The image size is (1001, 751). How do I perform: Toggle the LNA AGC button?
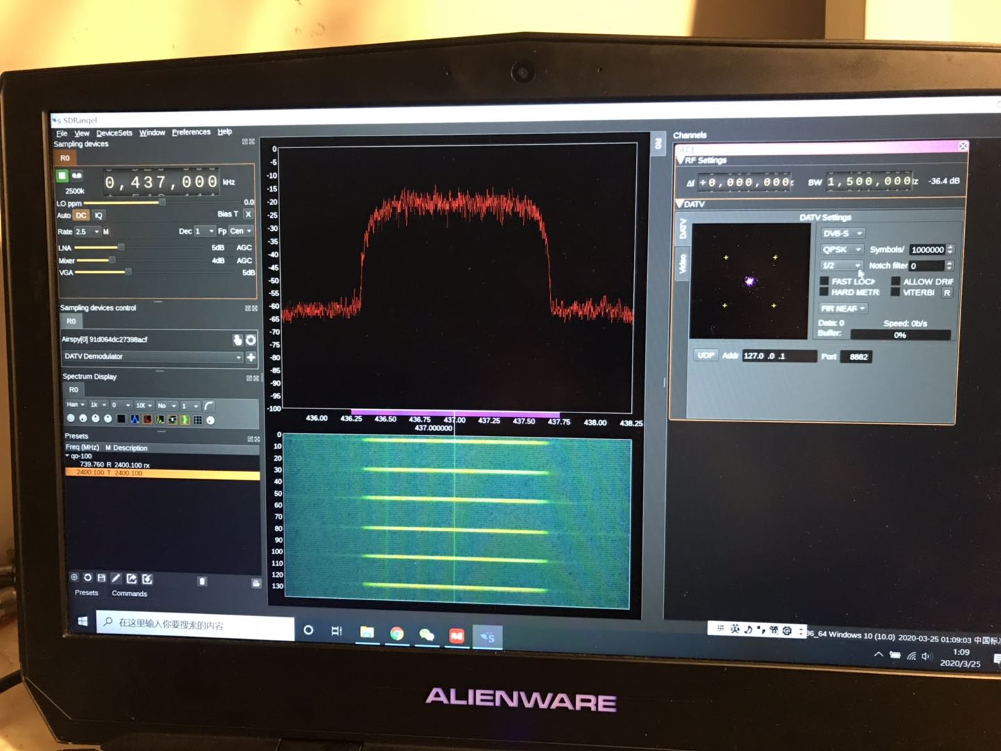click(244, 248)
